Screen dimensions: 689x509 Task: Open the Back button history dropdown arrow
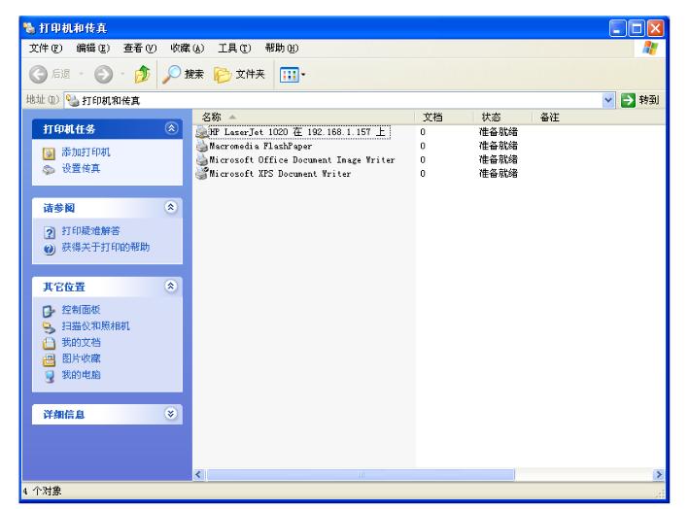pos(82,74)
